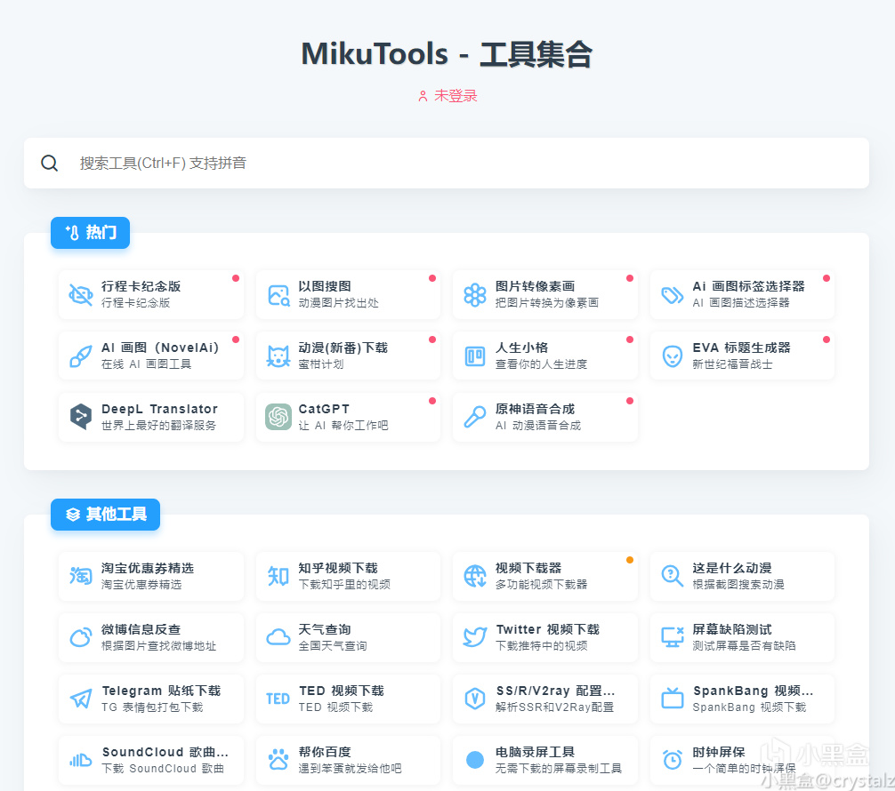Click the 原神语音合成 microphone icon
The width and height of the screenshot is (895, 791).
click(475, 417)
